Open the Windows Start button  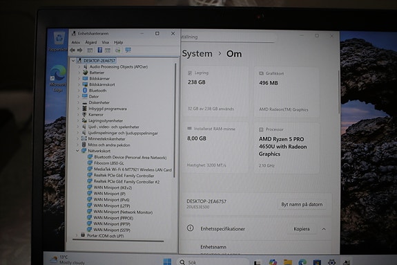[167, 262]
